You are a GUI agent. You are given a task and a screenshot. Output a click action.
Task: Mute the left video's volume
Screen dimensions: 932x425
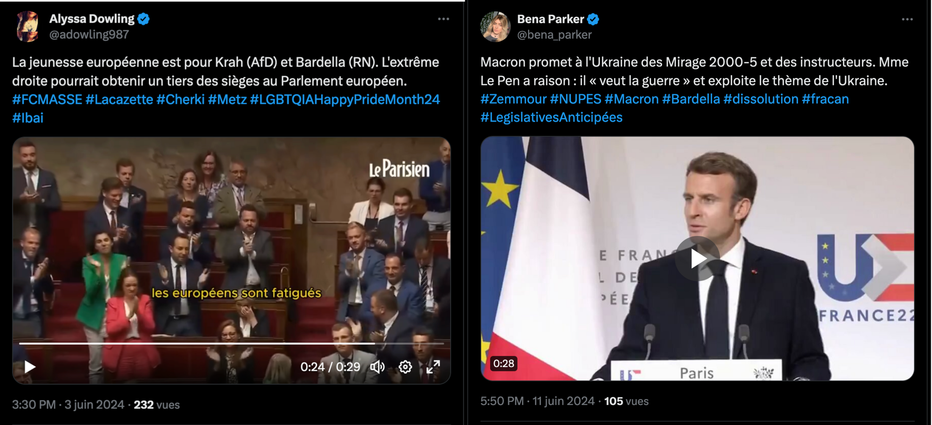point(377,367)
